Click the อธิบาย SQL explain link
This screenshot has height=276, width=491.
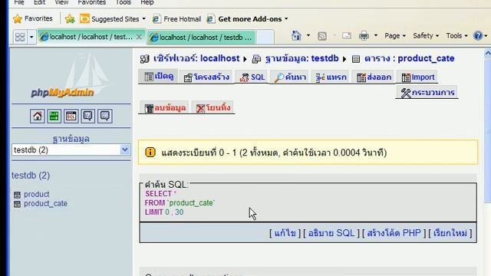pos(331,233)
